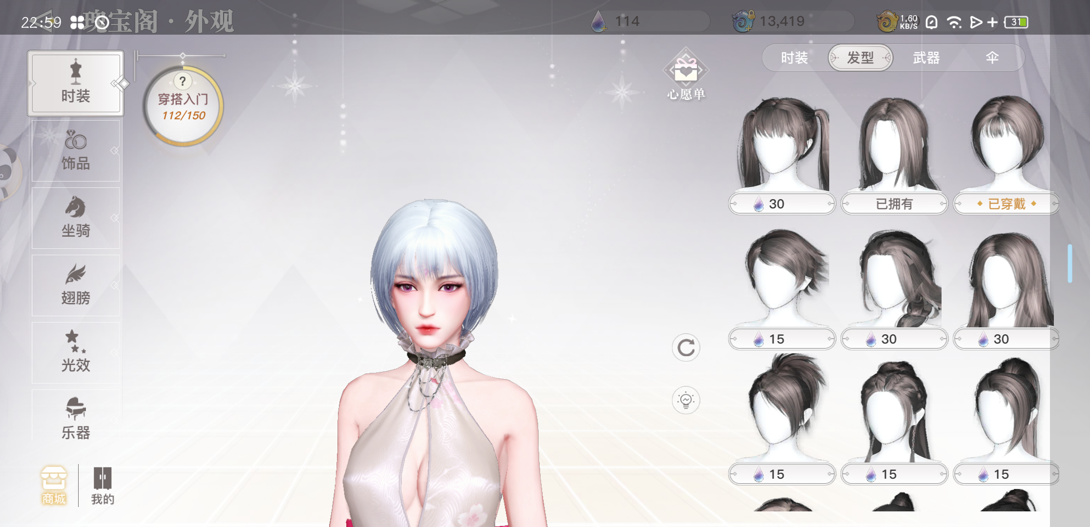Tap the purple gem currency icon
This screenshot has height=527, width=1090.
coord(598,21)
